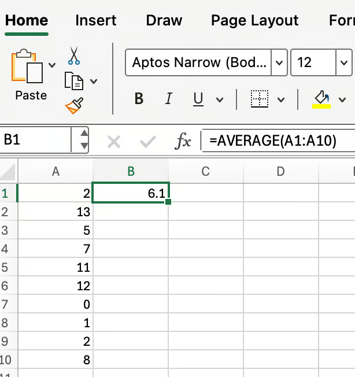Apply the yellow fill color

(321, 99)
